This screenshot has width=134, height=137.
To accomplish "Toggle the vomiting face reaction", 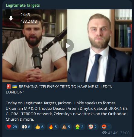I will pyautogui.click(x=79, y=127).
